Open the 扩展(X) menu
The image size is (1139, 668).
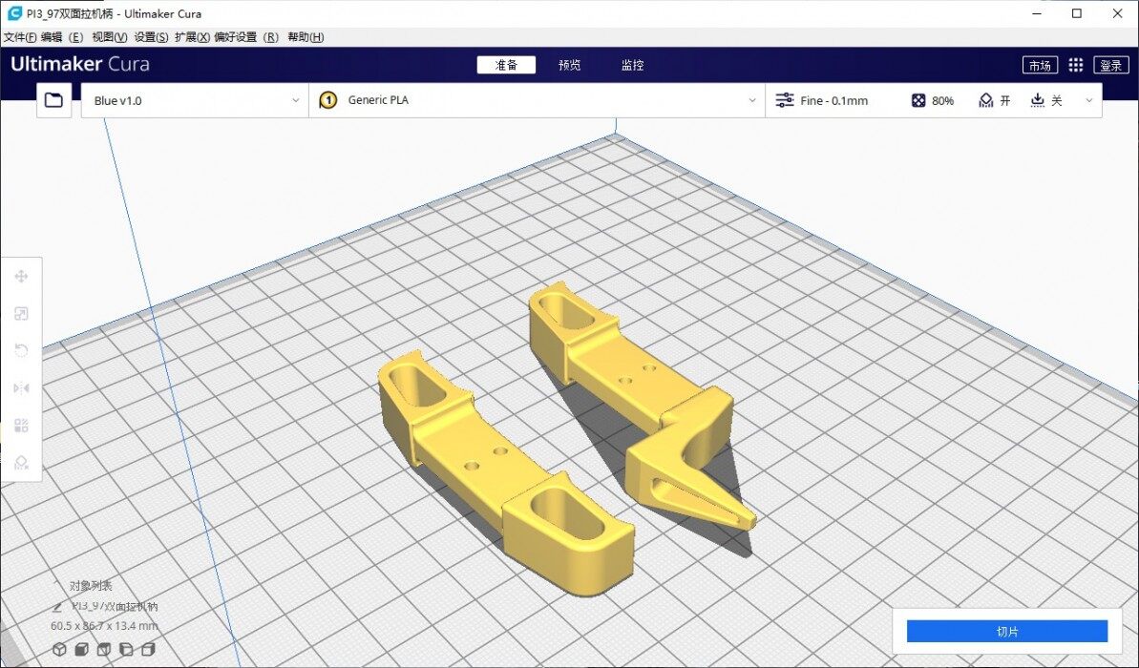pyautogui.click(x=193, y=37)
